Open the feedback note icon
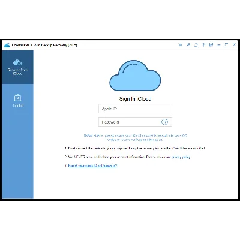The image size is (240, 240). coord(211,45)
